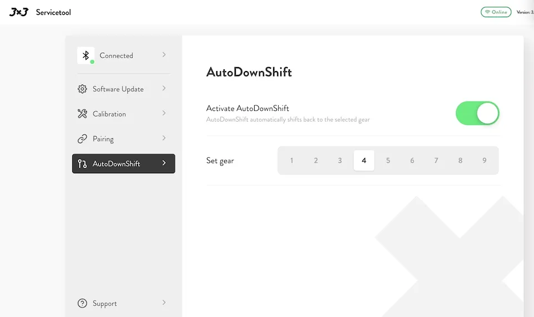Click the Online status badge
The height and width of the screenshot is (317, 534).
pos(496,12)
